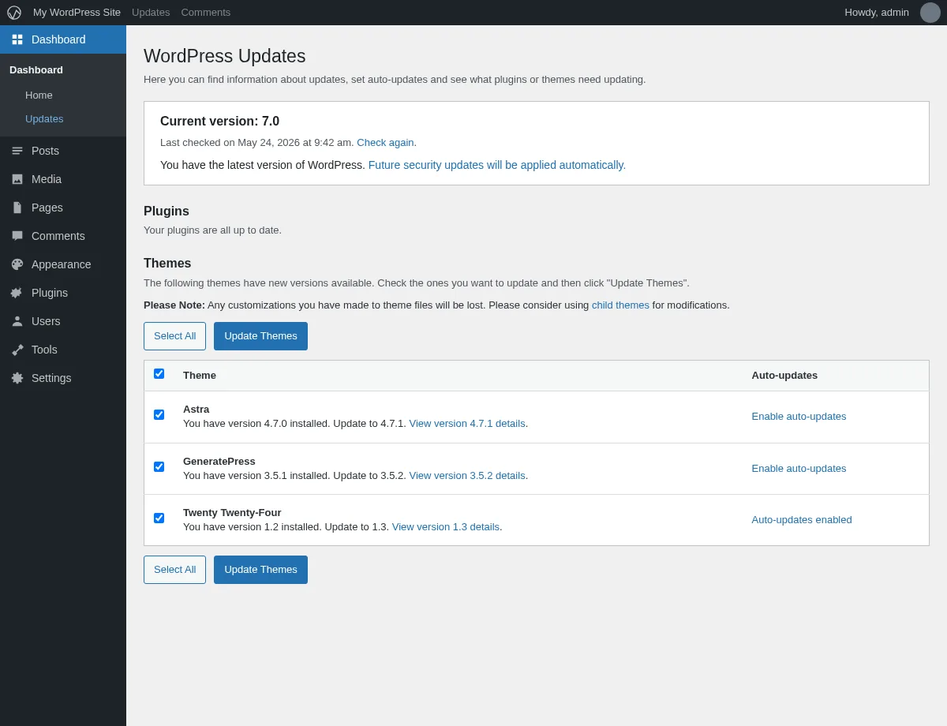Screen dimensions: 947x726
Task: Uncheck the Twenty Twenty-Four theme checkbox
Action: point(159,518)
